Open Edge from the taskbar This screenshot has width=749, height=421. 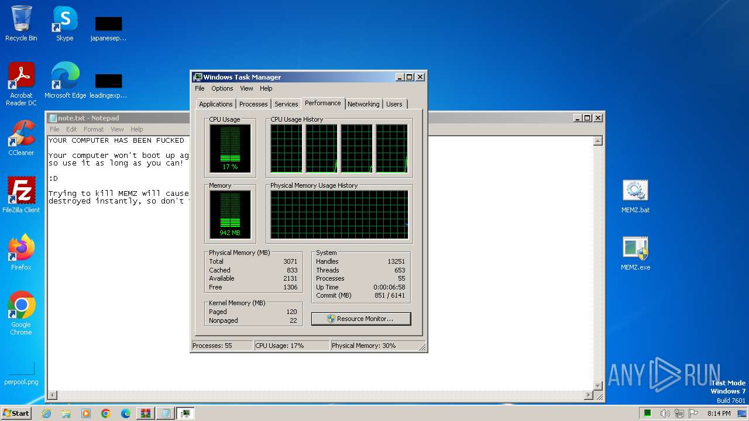[x=126, y=413]
